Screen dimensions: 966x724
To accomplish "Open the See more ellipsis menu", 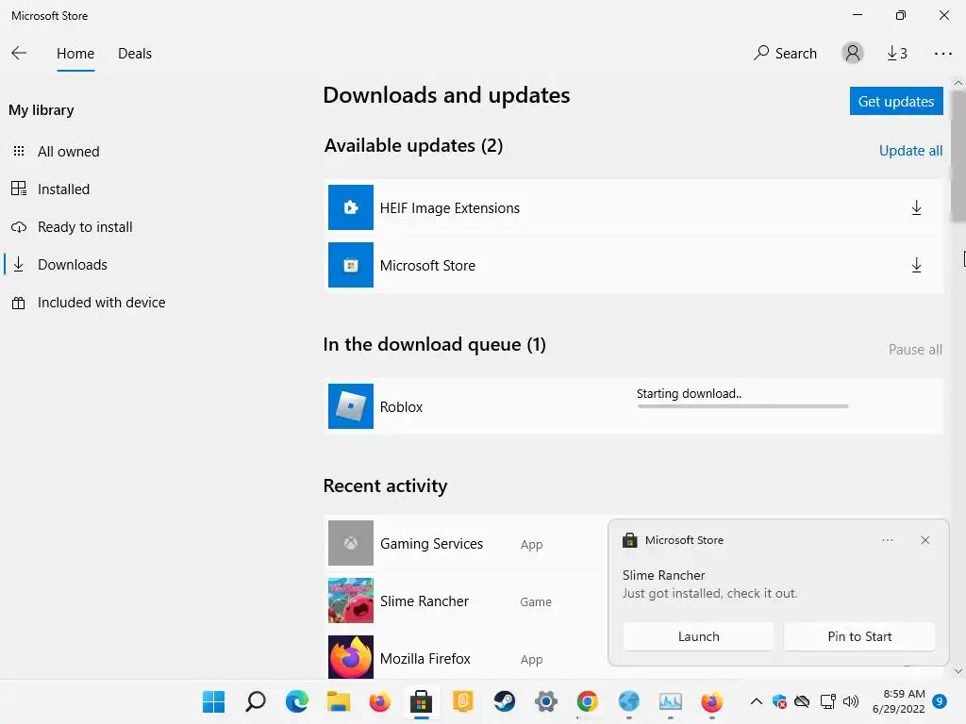I will [x=942, y=54].
